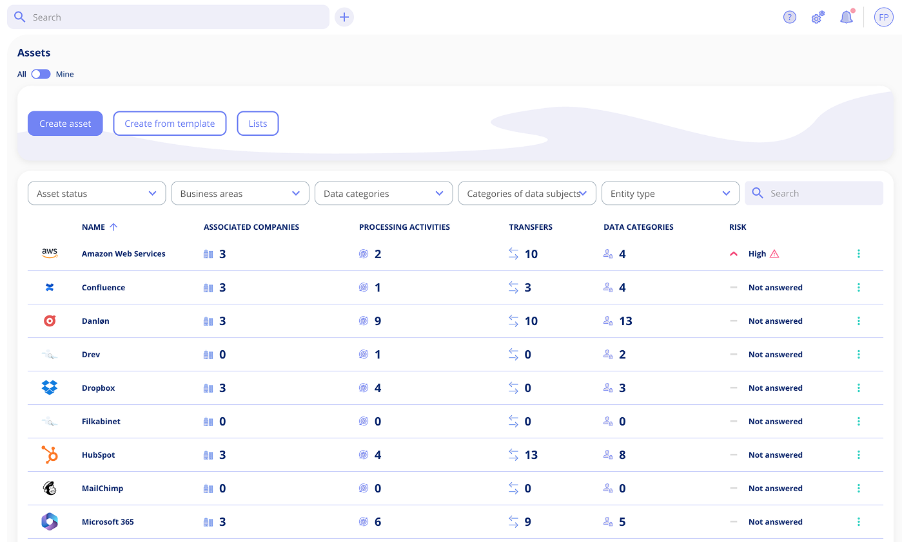The height and width of the screenshot is (542, 902).
Task: Open the Data categories filter
Action: click(x=383, y=193)
